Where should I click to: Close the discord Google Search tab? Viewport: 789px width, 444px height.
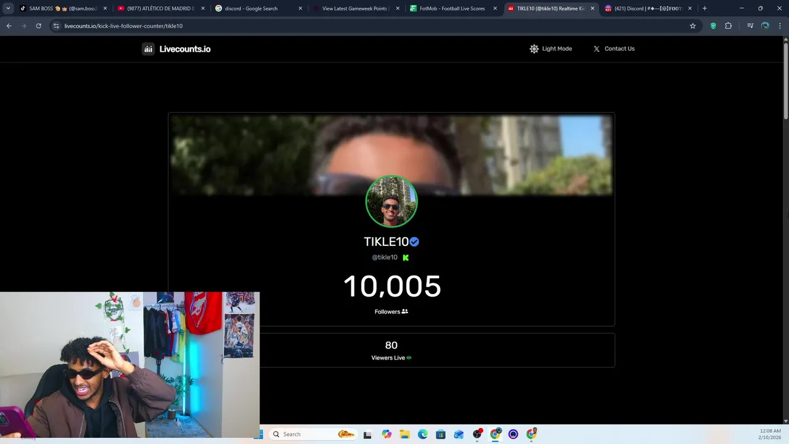tap(300, 9)
